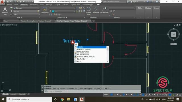Toggle Object Snap in status bar
The height and width of the screenshot is (102, 182).
(137, 95)
